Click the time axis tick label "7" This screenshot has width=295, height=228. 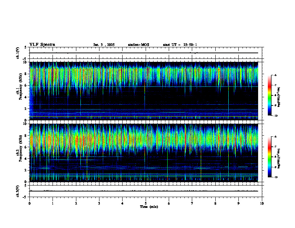[x=192, y=203]
